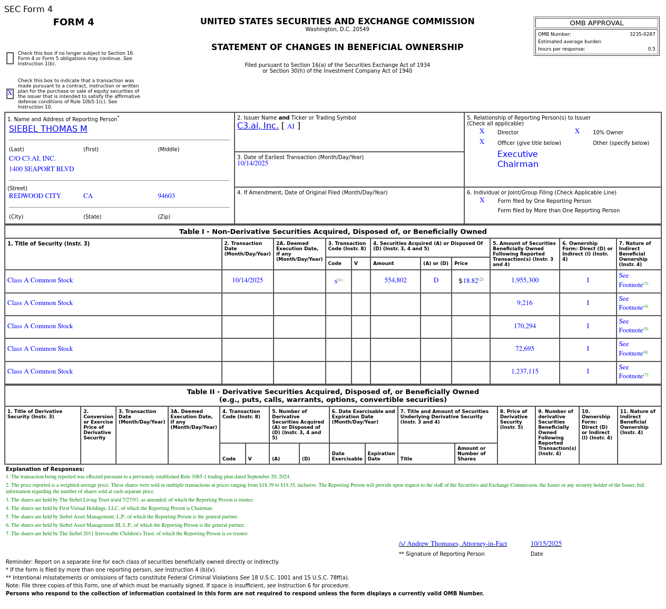Click the OMB Number 3235-0287 value
The width and height of the screenshot is (666, 609).
pyautogui.click(x=642, y=34)
